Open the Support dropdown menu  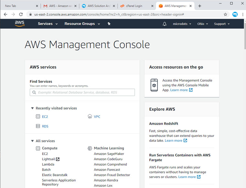click(x=222, y=24)
